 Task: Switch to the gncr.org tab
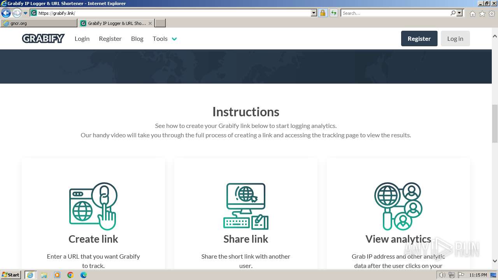click(x=39, y=23)
